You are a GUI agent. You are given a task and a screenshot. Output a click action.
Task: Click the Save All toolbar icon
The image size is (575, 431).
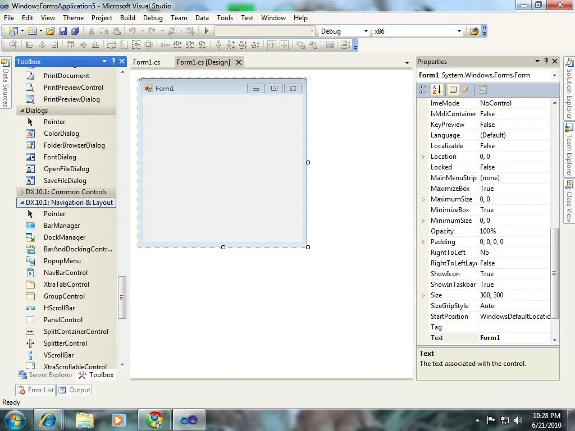tap(75, 31)
